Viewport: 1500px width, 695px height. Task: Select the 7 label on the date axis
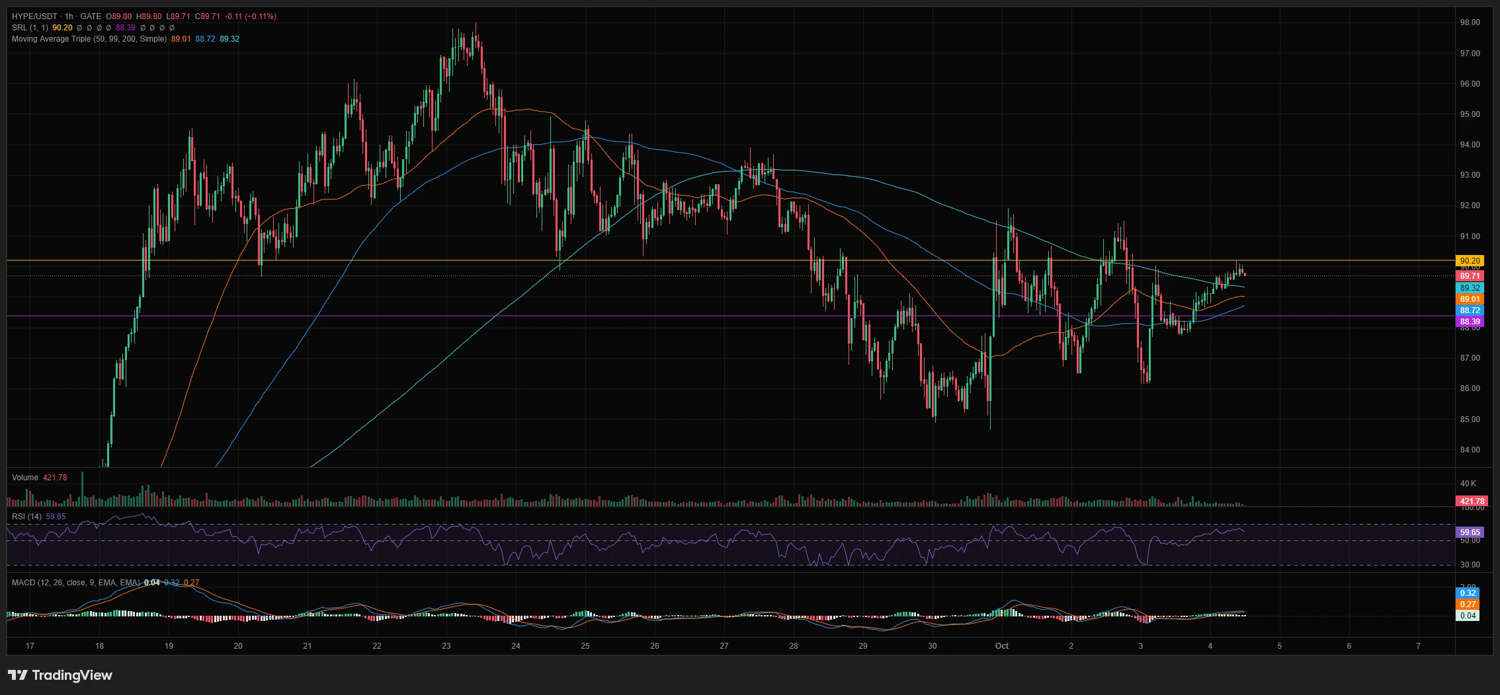[x=1418, y=646]
